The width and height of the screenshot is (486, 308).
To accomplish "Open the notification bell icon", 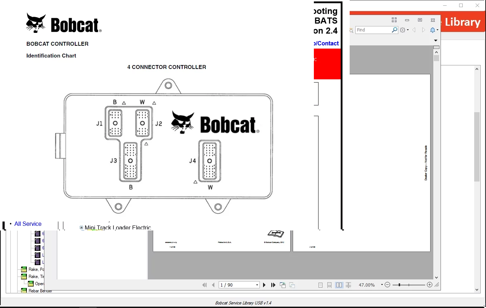I will [433, 30].
